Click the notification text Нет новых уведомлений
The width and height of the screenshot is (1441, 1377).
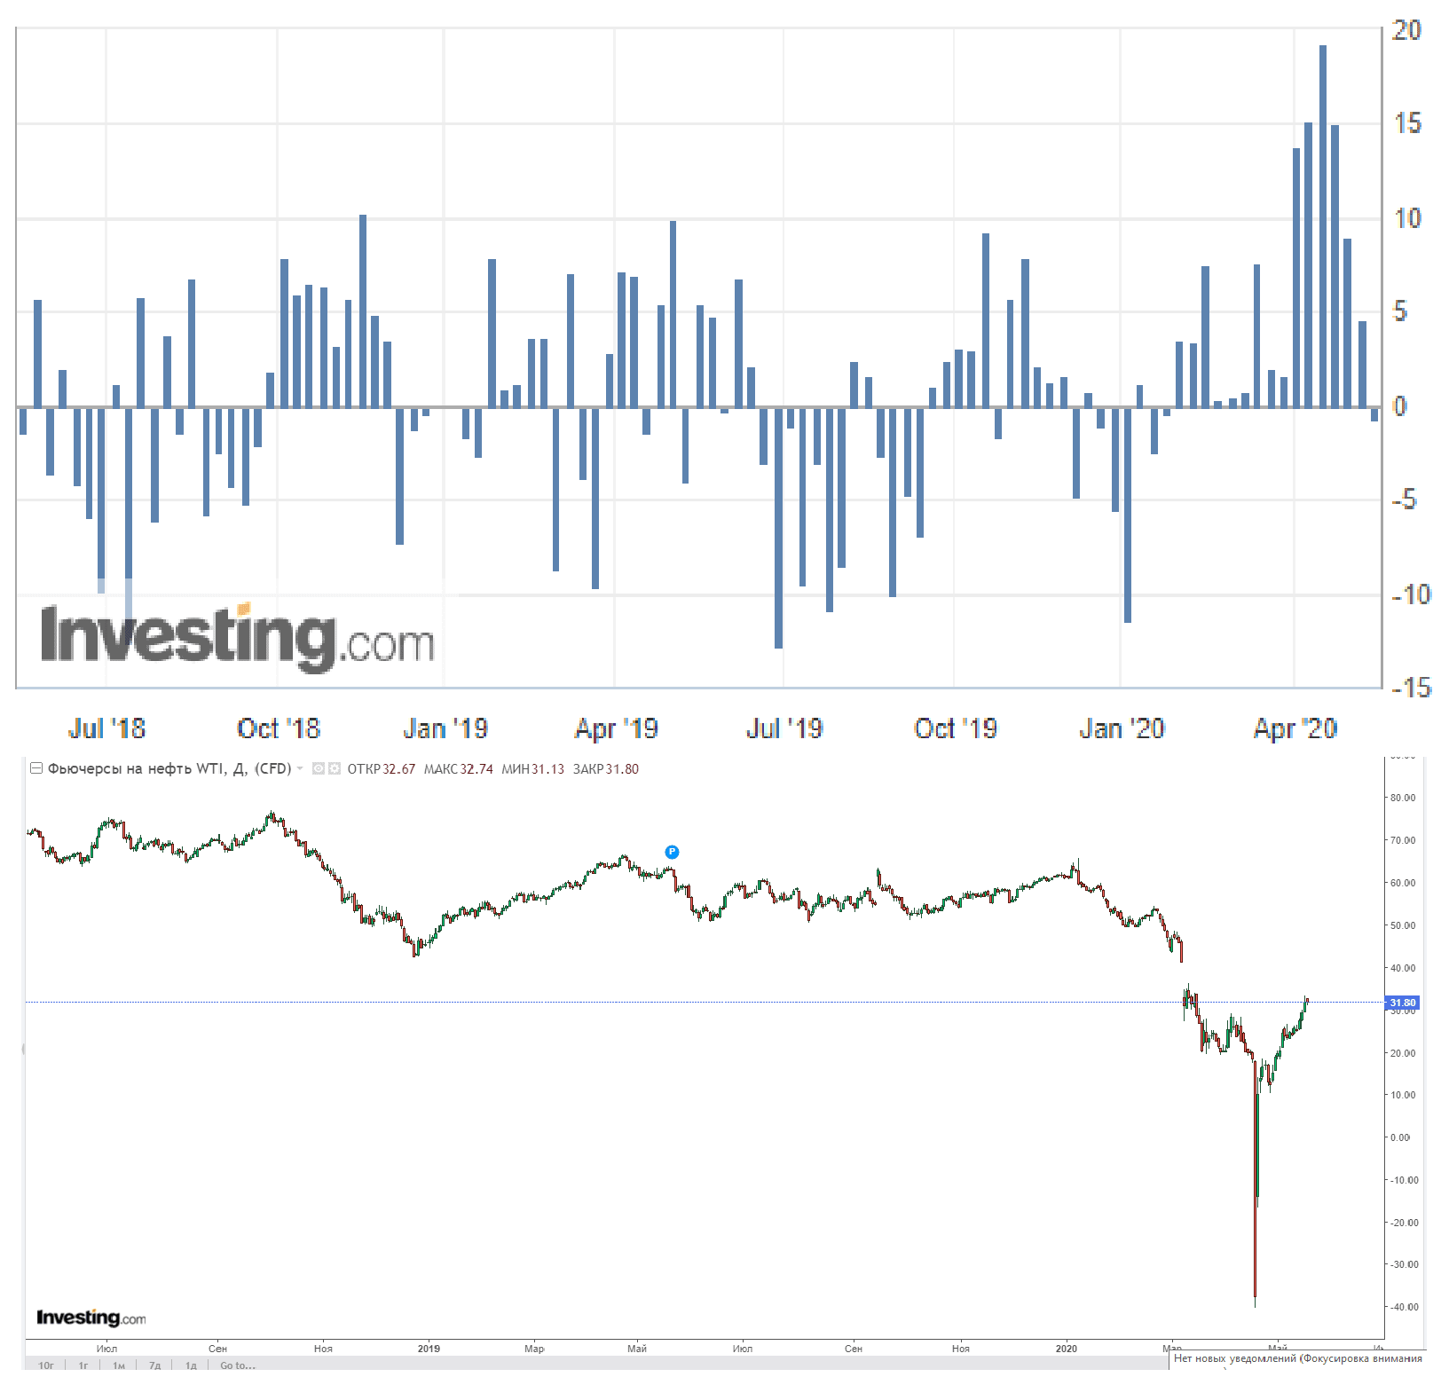(x=1236, y=1358)
